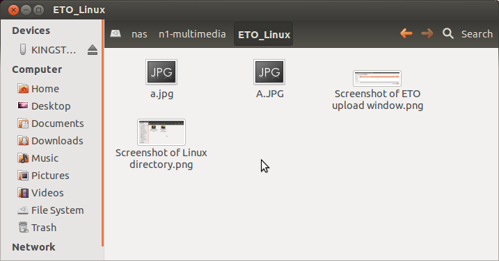The image size is (499, 261).
Task: Click the root drive icon in path bar
Action: [116, 33]
